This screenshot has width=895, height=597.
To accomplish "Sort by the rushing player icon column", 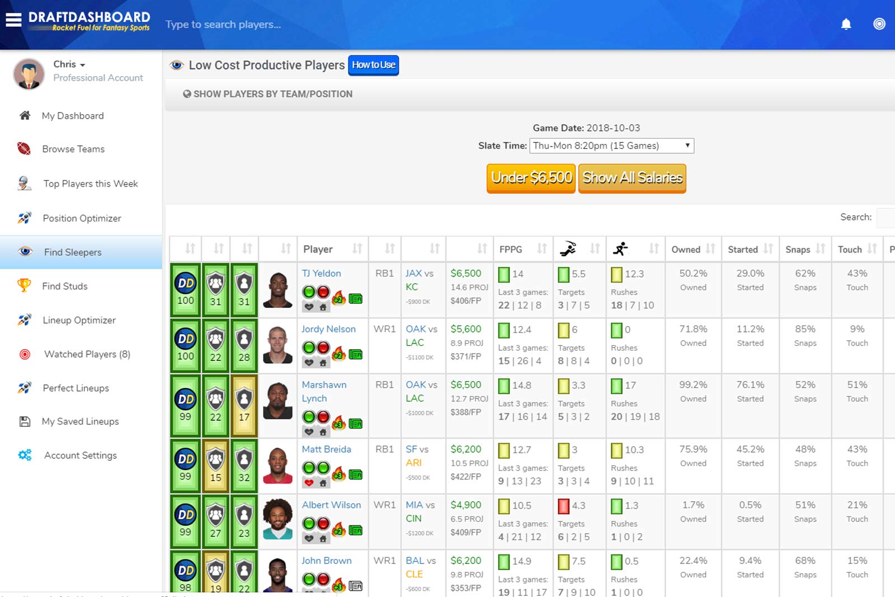I will pyautogui.click(x=635, y=248).
